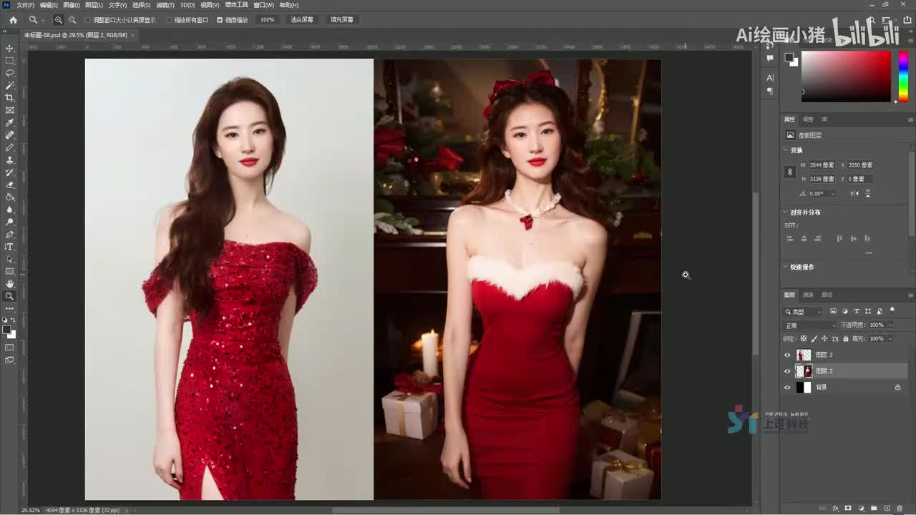Collapse the 对齐并分布 section

[785, 212]
